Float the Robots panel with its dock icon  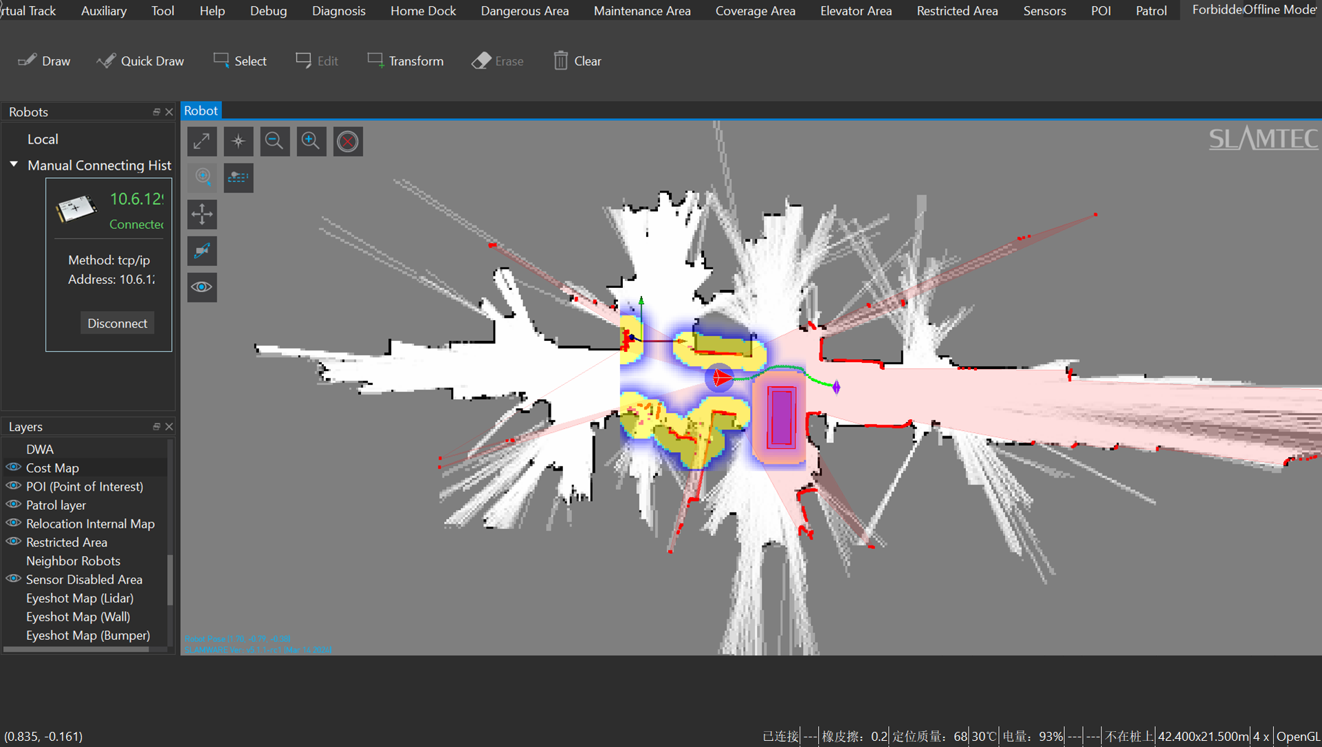point(156,111)
